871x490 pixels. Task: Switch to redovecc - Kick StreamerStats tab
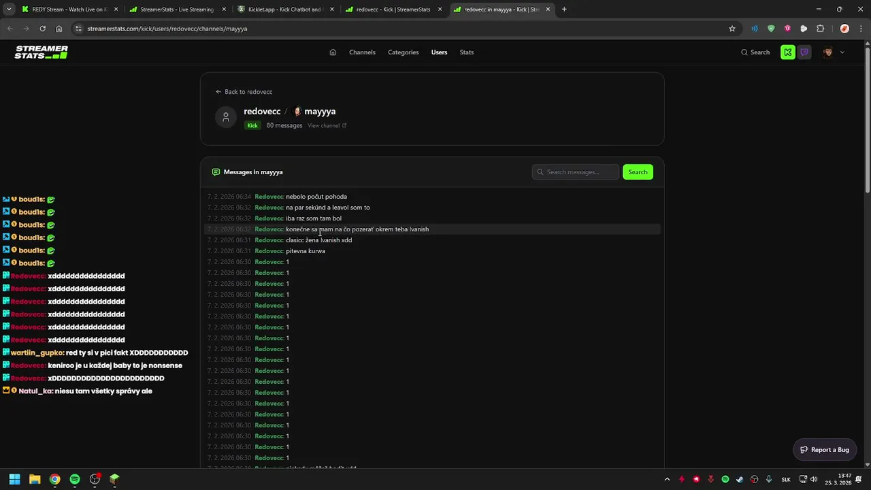(x=393, y=10)
